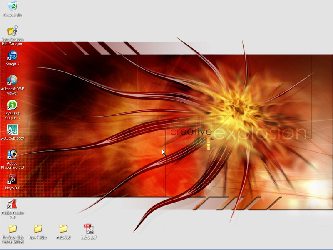This screenshot has width=333, height=250.
Task: Click the 'Adobe Photoshop 7.0' label text
Action: pyautogui.click(x=12, y=165)
